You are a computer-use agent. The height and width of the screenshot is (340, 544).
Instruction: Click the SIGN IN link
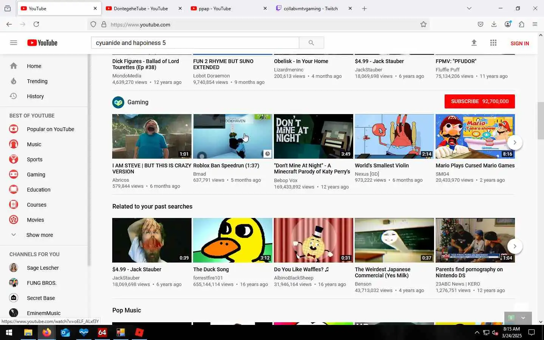(519, 43)
